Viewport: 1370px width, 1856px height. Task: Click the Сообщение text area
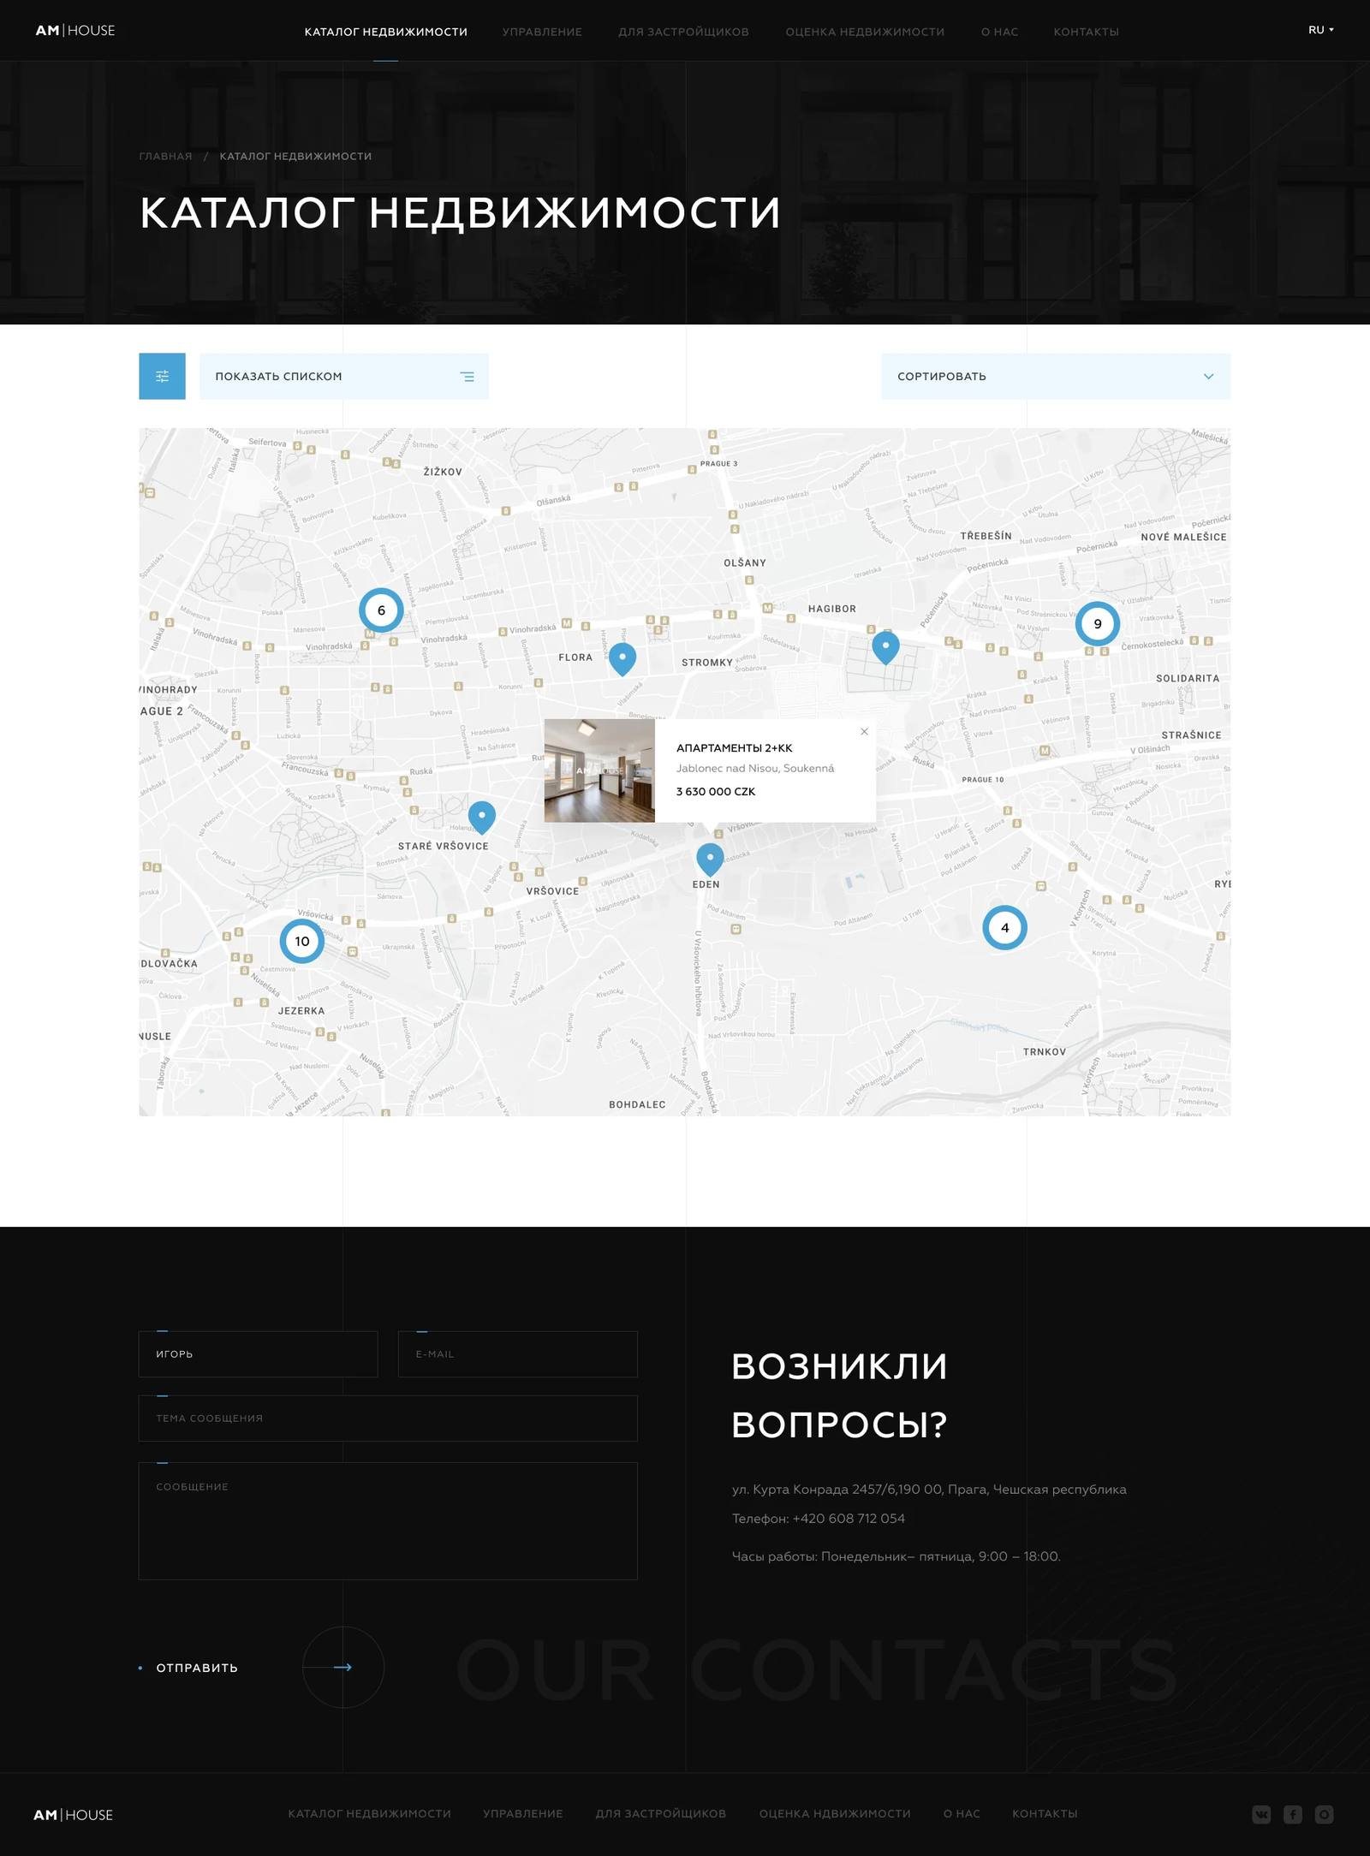[388, 1520]
